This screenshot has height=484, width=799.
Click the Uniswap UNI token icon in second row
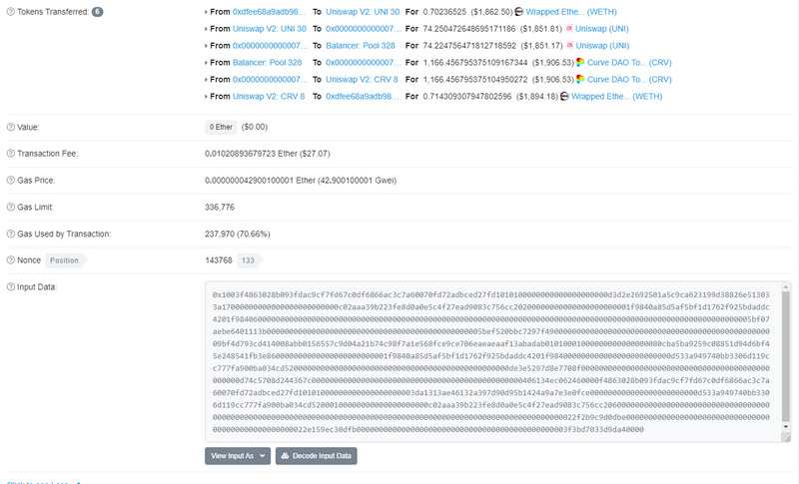point(568,28)
